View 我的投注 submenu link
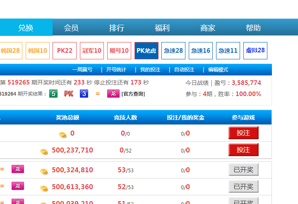The image size is (298, 204). 150,70
